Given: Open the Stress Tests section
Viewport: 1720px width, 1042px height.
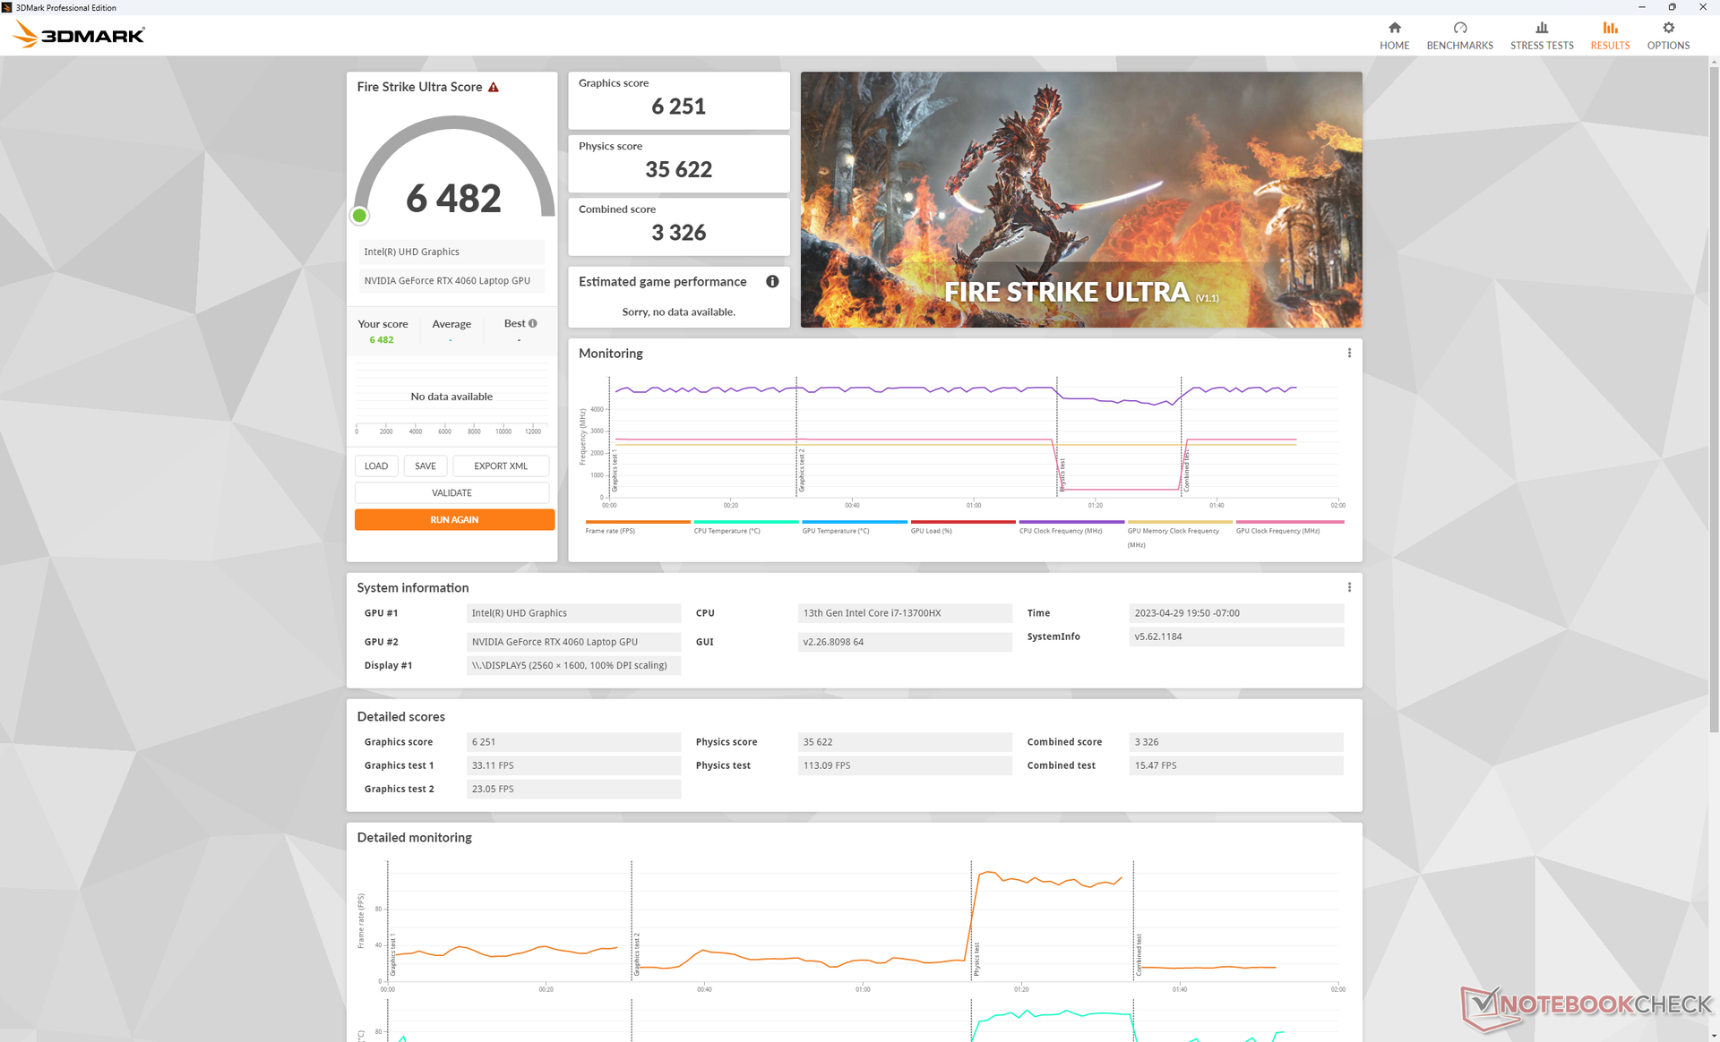Looking at the screenshot, I should click(x=1541, y=35).
